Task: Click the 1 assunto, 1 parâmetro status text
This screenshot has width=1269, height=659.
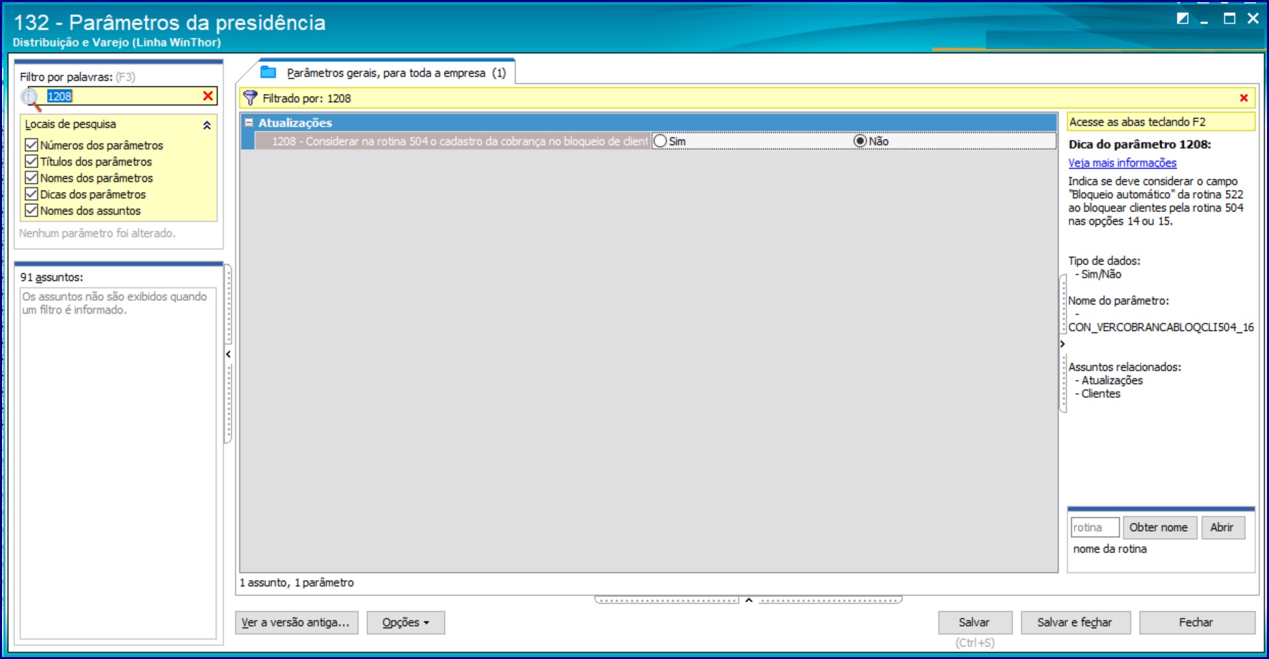Action: pos(297,583)
